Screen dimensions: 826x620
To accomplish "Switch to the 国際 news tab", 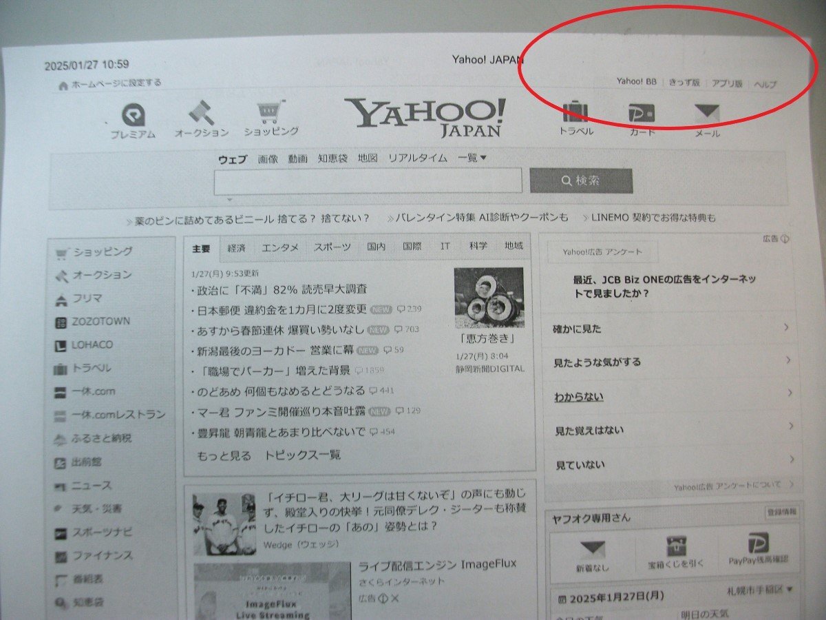I will tap(412, 246).
